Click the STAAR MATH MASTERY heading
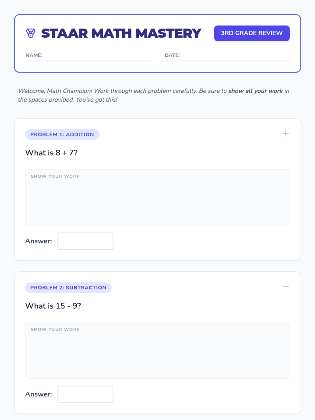Screen dimensions: 315x420 (x=121, y=33)
